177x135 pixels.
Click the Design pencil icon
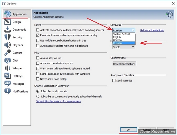click(7, 22)
